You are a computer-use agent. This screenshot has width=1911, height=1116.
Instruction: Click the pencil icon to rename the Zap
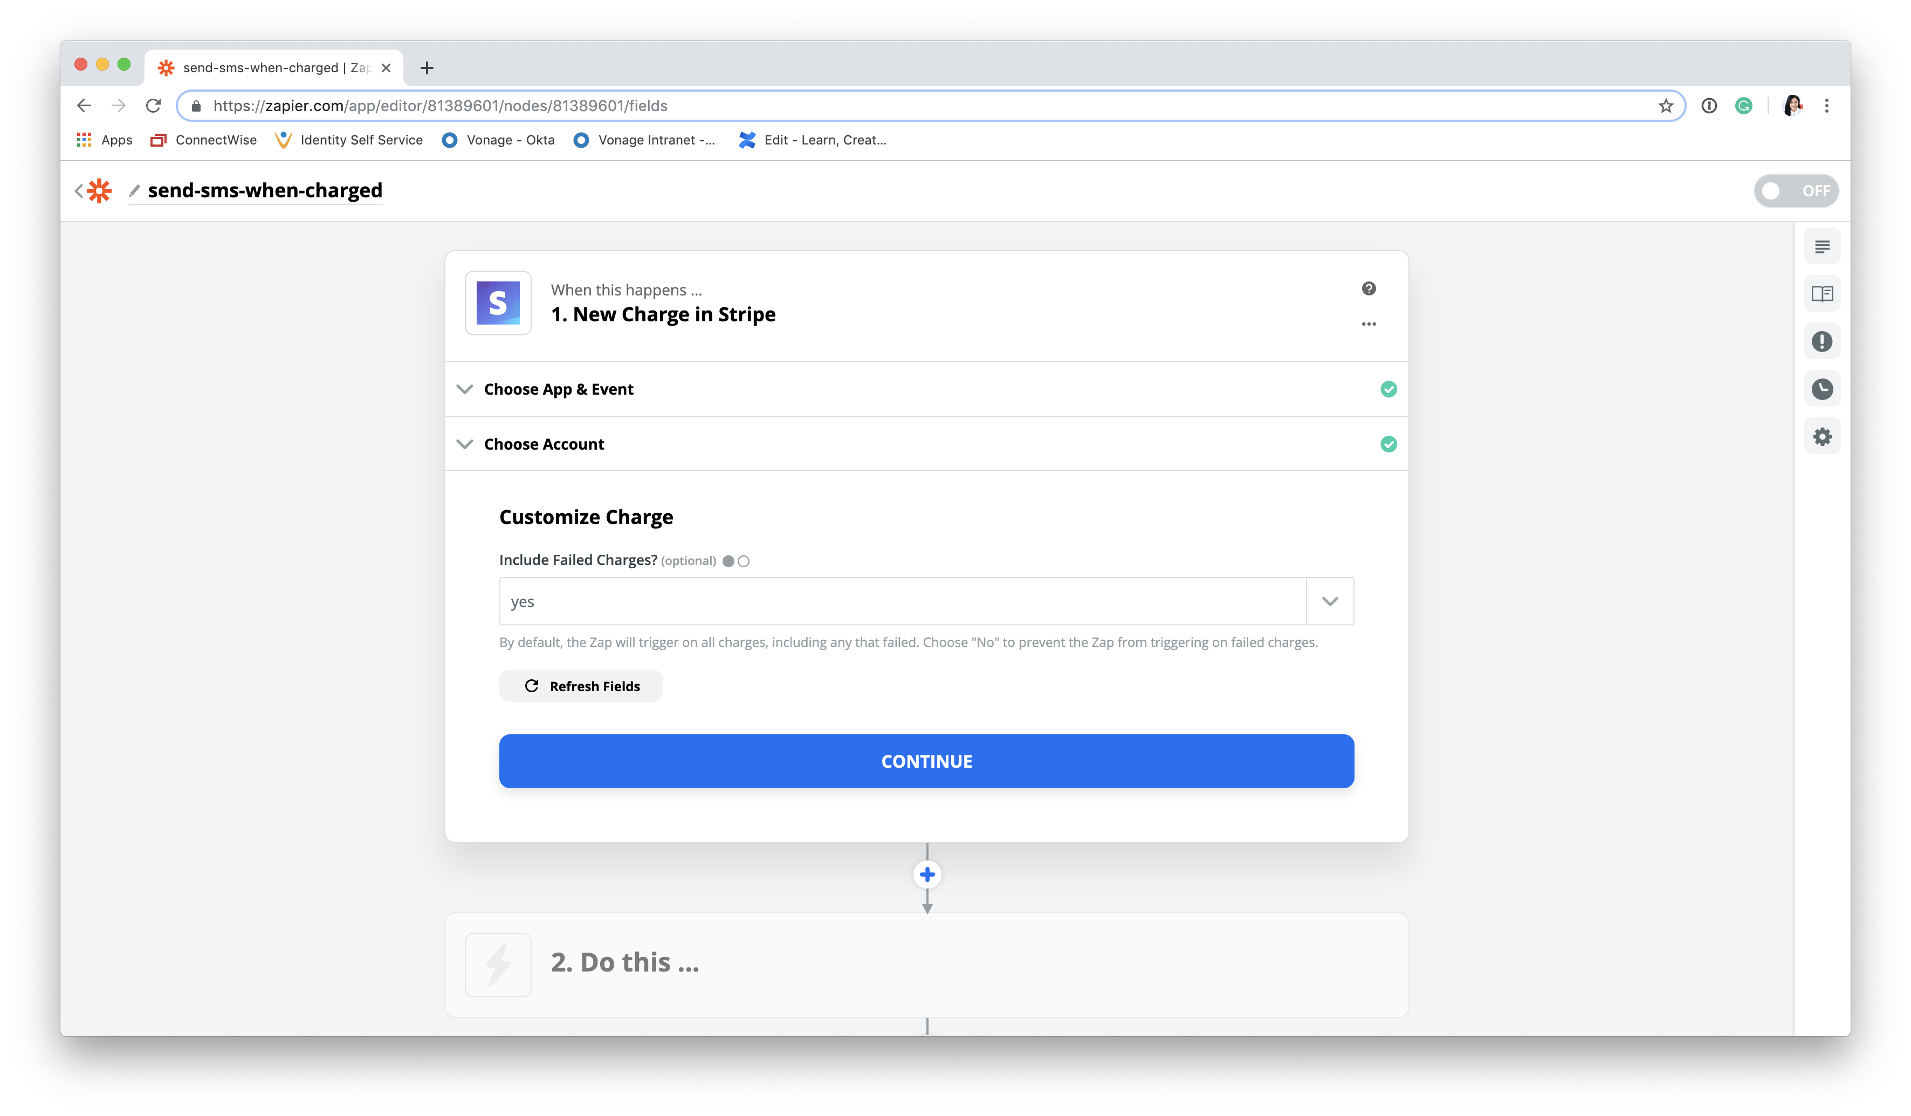click(x=134, y=190)
